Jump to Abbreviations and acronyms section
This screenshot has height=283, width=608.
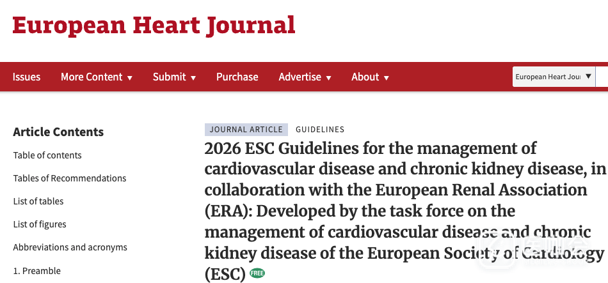pyautogui.click(x=70, y=247)
